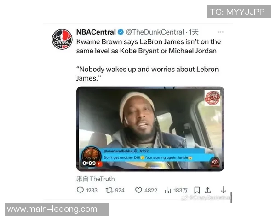Open the TheTruth source link
The height and width of the screenshot is (221, 276).
click(102, 179)
